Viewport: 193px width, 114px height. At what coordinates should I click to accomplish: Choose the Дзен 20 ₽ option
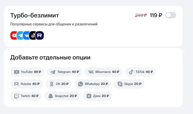(x=97, y=96)
